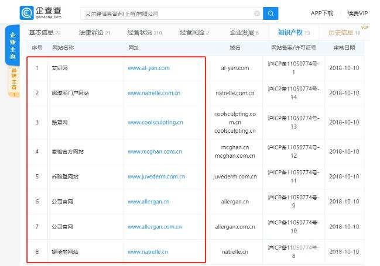Switch to the 经营状况 tab
The image size is (380, 266).
[x=144, y=32]
